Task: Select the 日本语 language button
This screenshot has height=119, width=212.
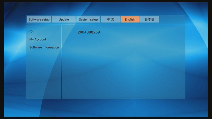Action: click(149, 20)
